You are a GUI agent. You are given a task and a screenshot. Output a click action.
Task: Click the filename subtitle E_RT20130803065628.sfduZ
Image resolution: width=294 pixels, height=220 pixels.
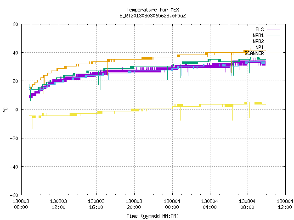point(153,16)
